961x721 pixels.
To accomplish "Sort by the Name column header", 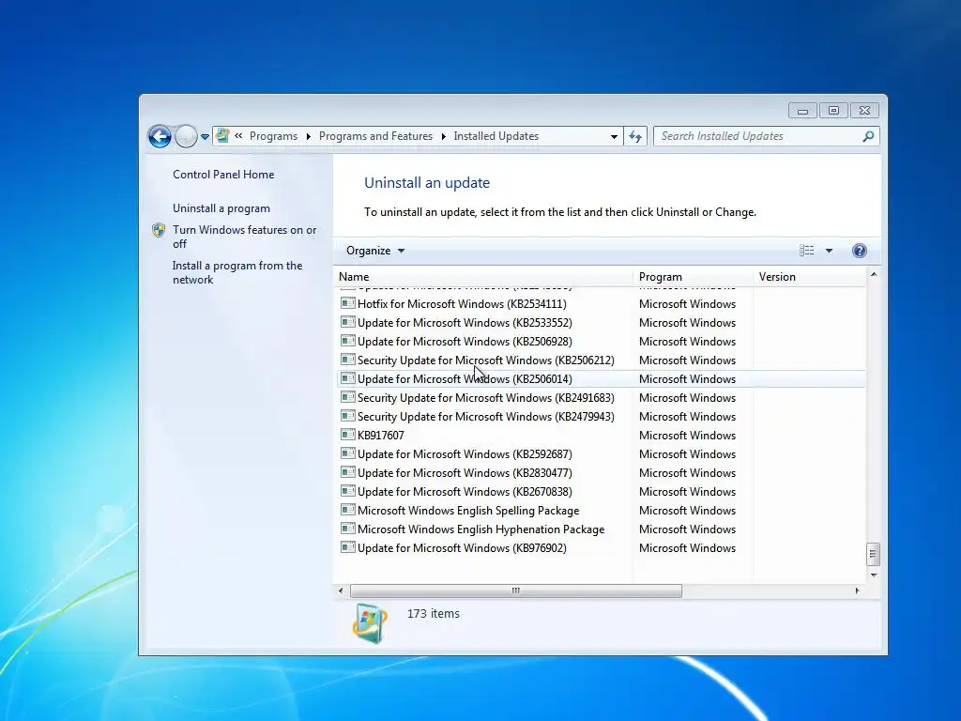I will point(483,277).
